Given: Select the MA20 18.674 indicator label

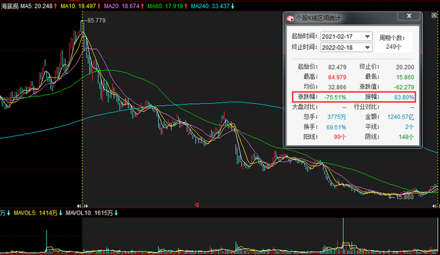Looking at the screenshot, I should (x=122, y=6).
